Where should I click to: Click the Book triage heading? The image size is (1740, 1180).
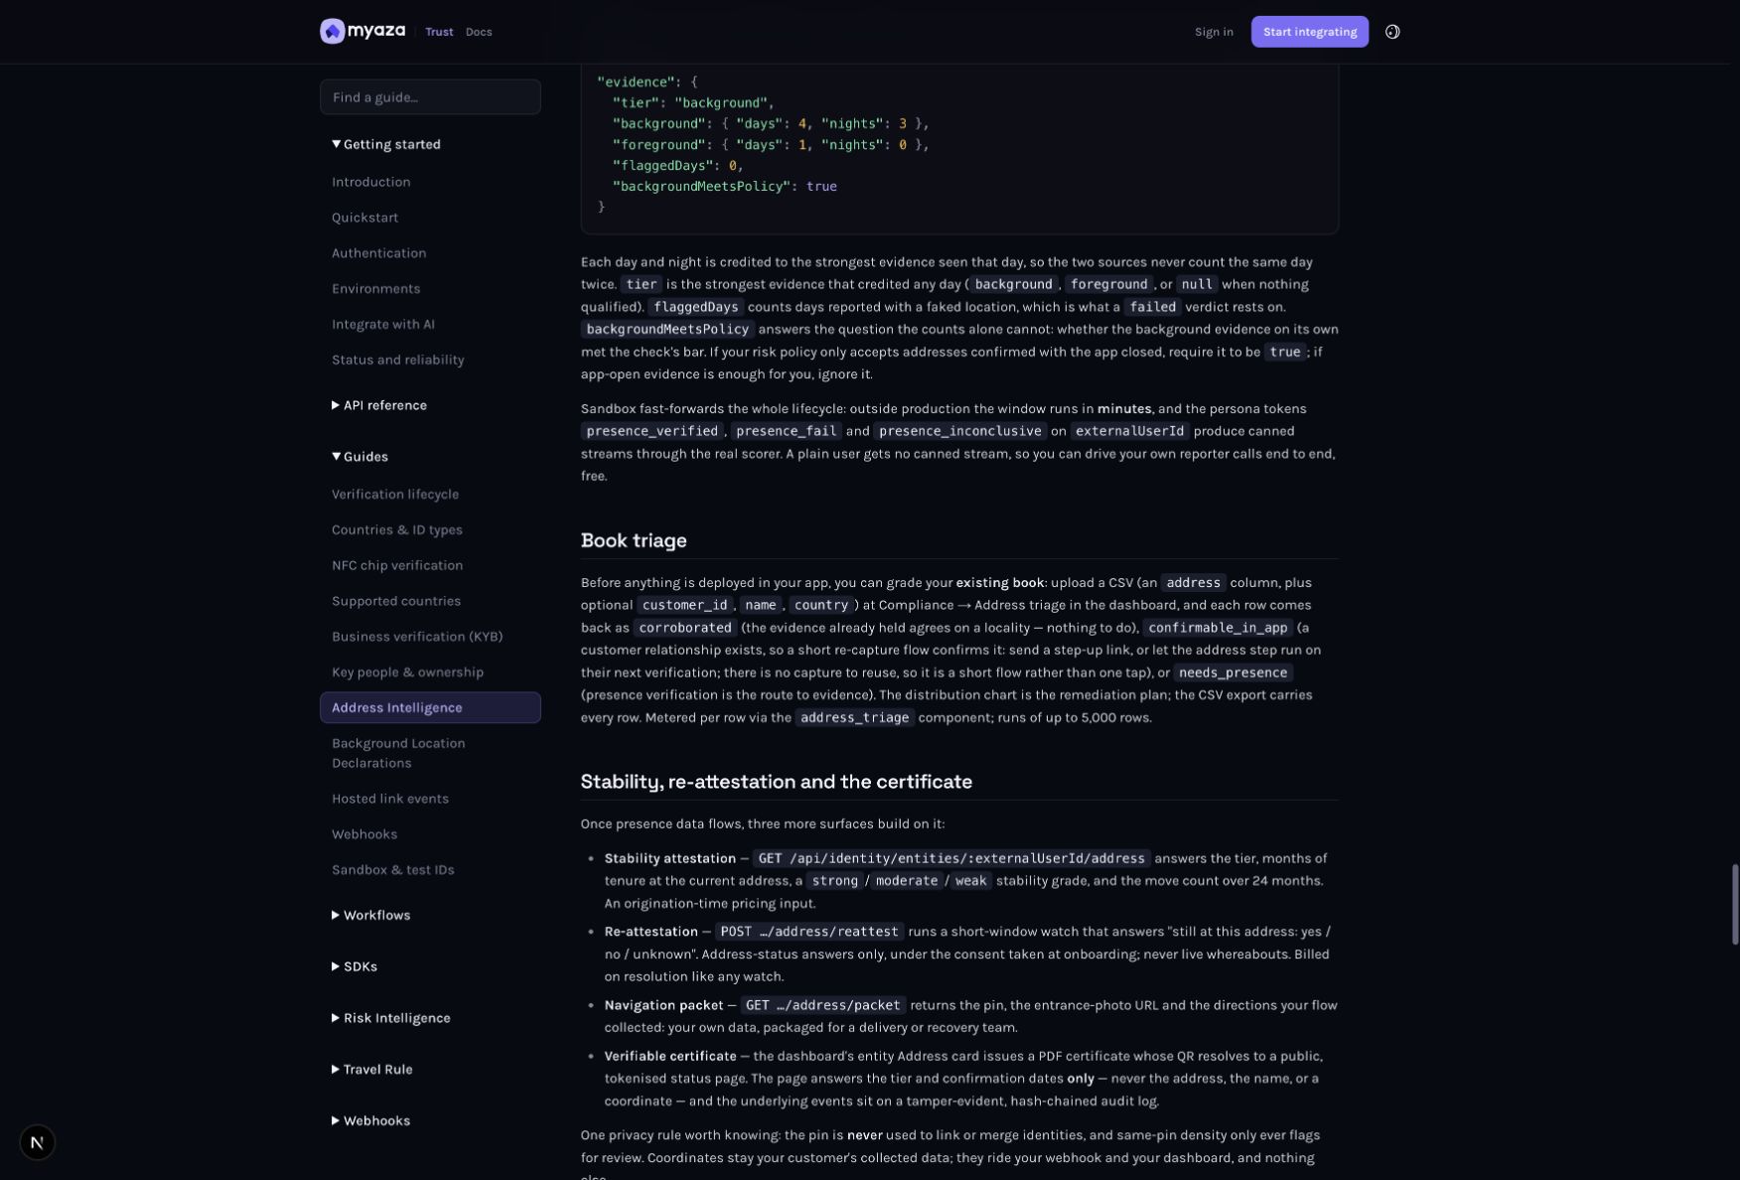click(634, 540)
